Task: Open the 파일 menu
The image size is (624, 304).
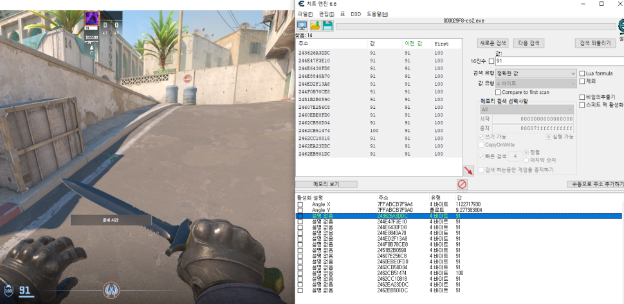Action: (305, 14)
